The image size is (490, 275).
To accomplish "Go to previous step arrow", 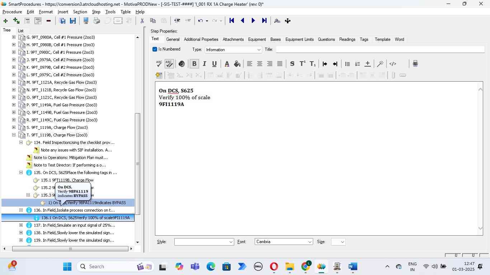I will [242, 21].
